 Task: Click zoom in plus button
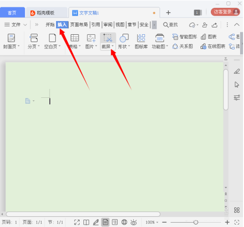[x=227, y=222]
